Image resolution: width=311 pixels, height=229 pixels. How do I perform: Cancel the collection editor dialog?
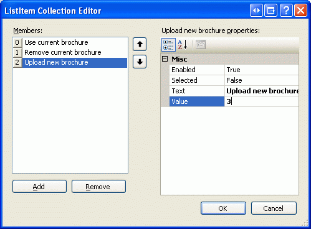pyautogui.click(x=274, y=208)
